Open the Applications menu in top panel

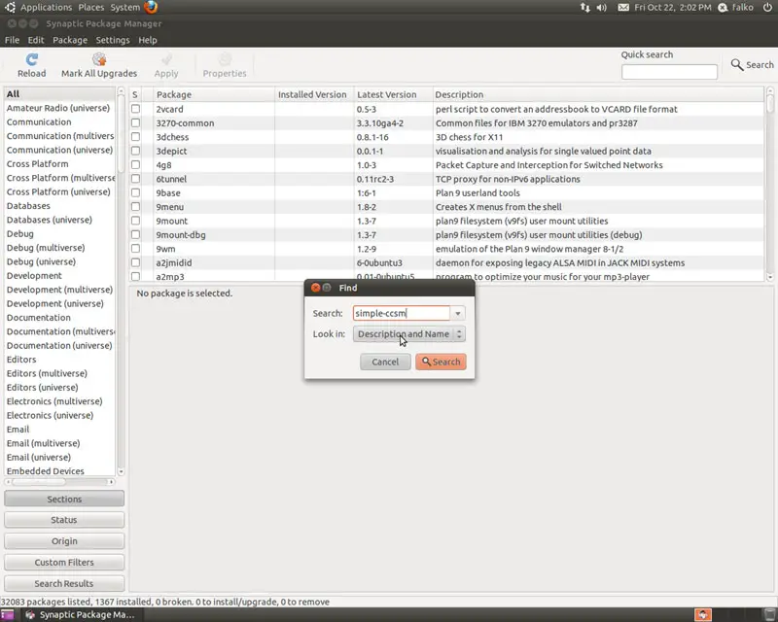click(46, 8)
